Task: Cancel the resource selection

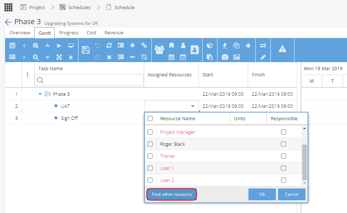Action: (x=292, y=194)
